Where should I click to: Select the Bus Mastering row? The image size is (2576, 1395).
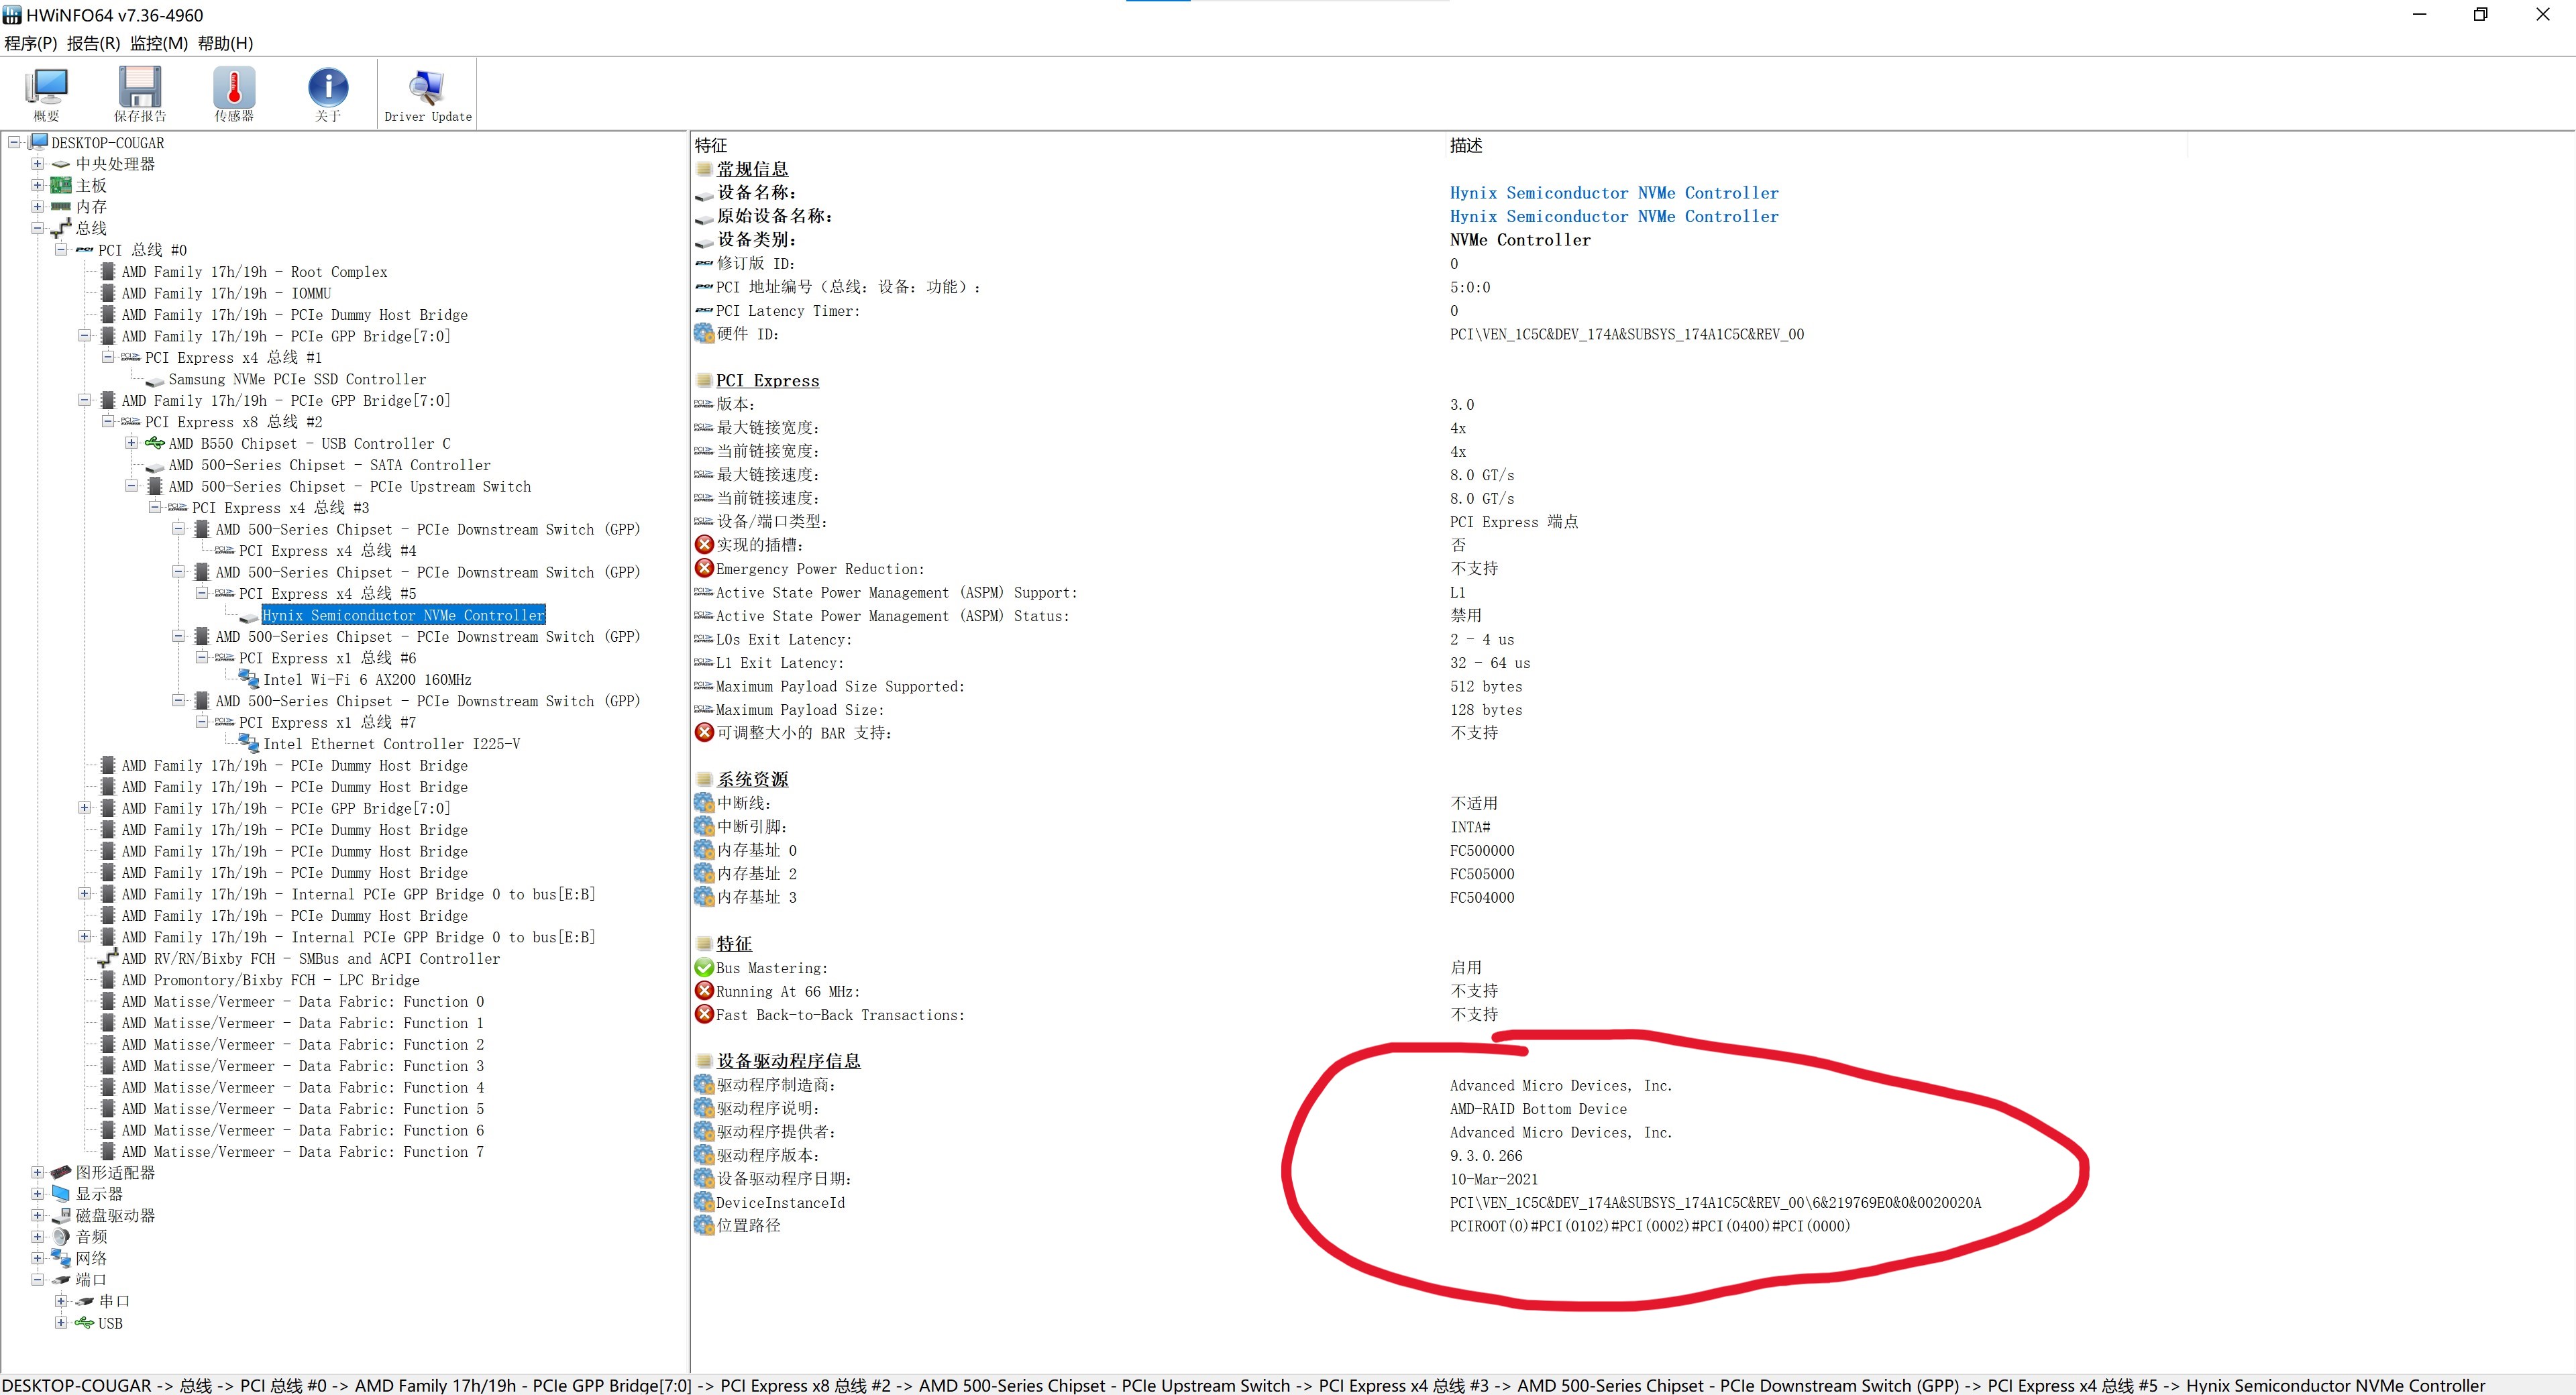point(1088,968)
